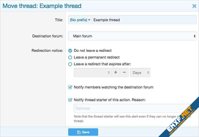Click the redirect duration number field

(x=93, y=72)
